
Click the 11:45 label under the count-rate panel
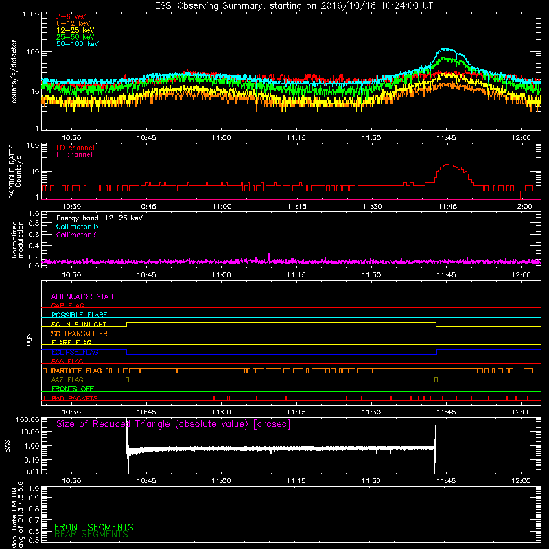447,138
